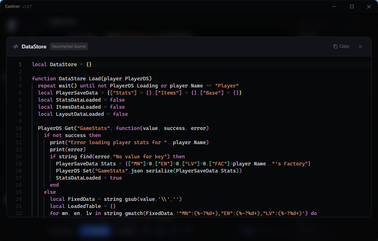Select line number 1 in the code gutter
Image resolution: width=378 pixels, height=241 pixels.
(20, 64)
